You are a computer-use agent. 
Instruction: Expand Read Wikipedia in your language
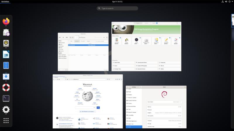tap(87, 111)
